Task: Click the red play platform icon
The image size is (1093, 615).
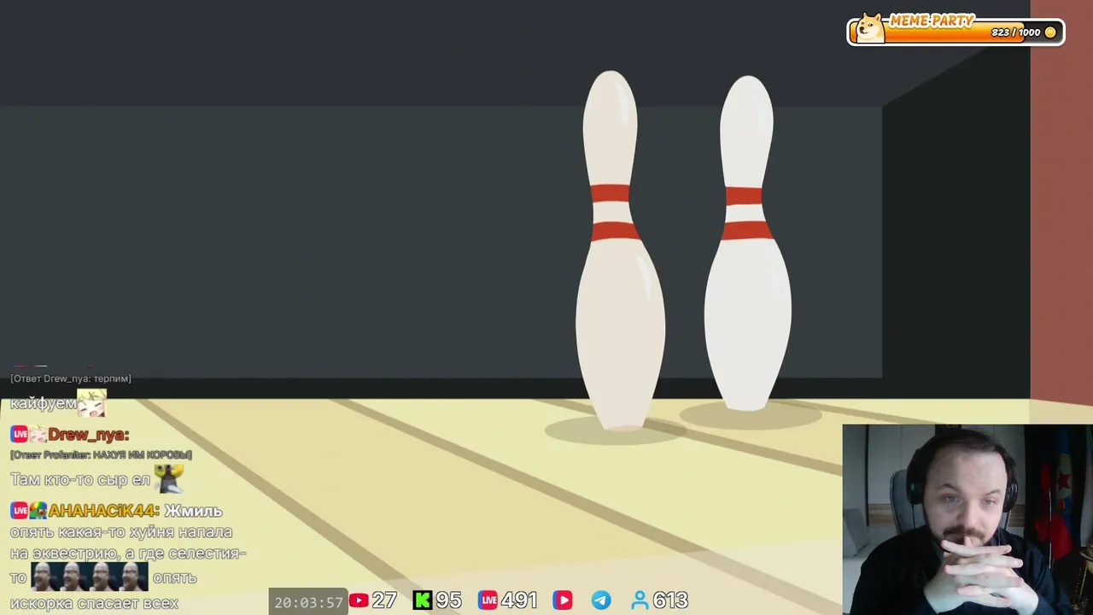Action: point(562,600)
